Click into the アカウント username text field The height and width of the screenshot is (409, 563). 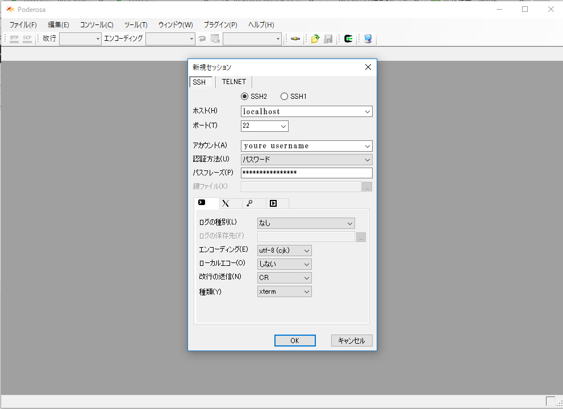(302, 146)
